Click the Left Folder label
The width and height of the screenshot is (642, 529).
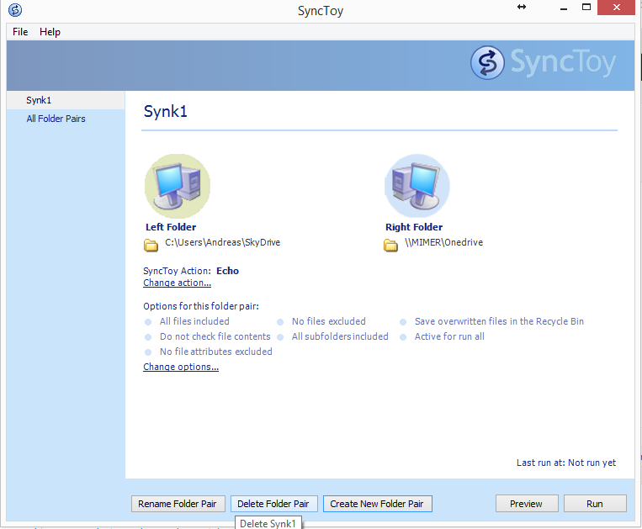point(171,227)
